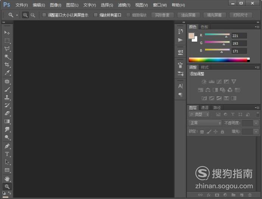Enable zoom all windows checkbox
The height and width of the screenshot is (199, 262).
pyautogui.click(x=95, y=15)
